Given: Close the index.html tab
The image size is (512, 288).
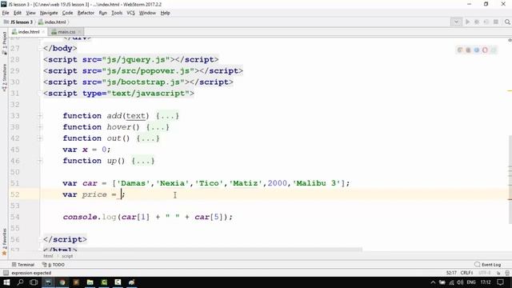Looking at the screenshot, I should pos(43,32).
